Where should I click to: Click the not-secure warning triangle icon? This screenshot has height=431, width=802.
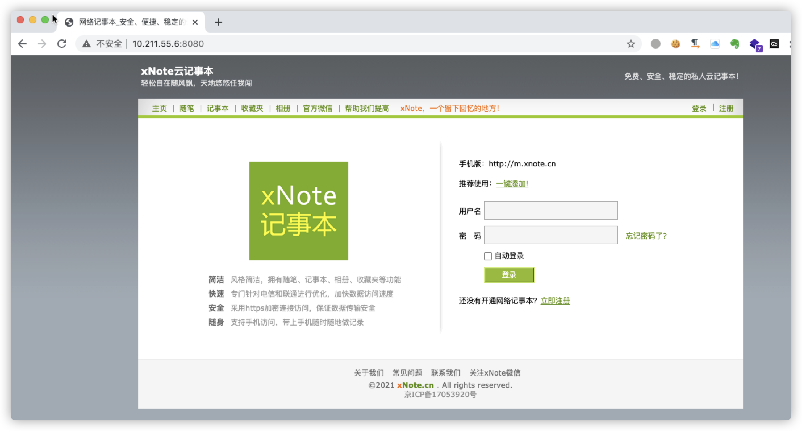86,44
